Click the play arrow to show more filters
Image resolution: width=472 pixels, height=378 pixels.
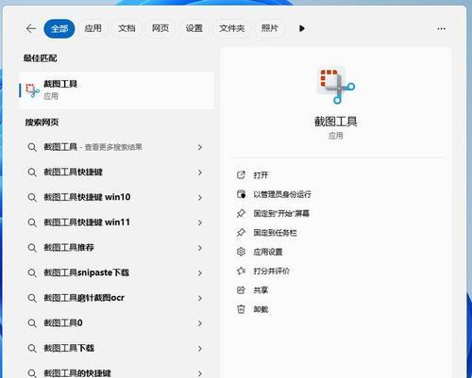tap(302, 28)
